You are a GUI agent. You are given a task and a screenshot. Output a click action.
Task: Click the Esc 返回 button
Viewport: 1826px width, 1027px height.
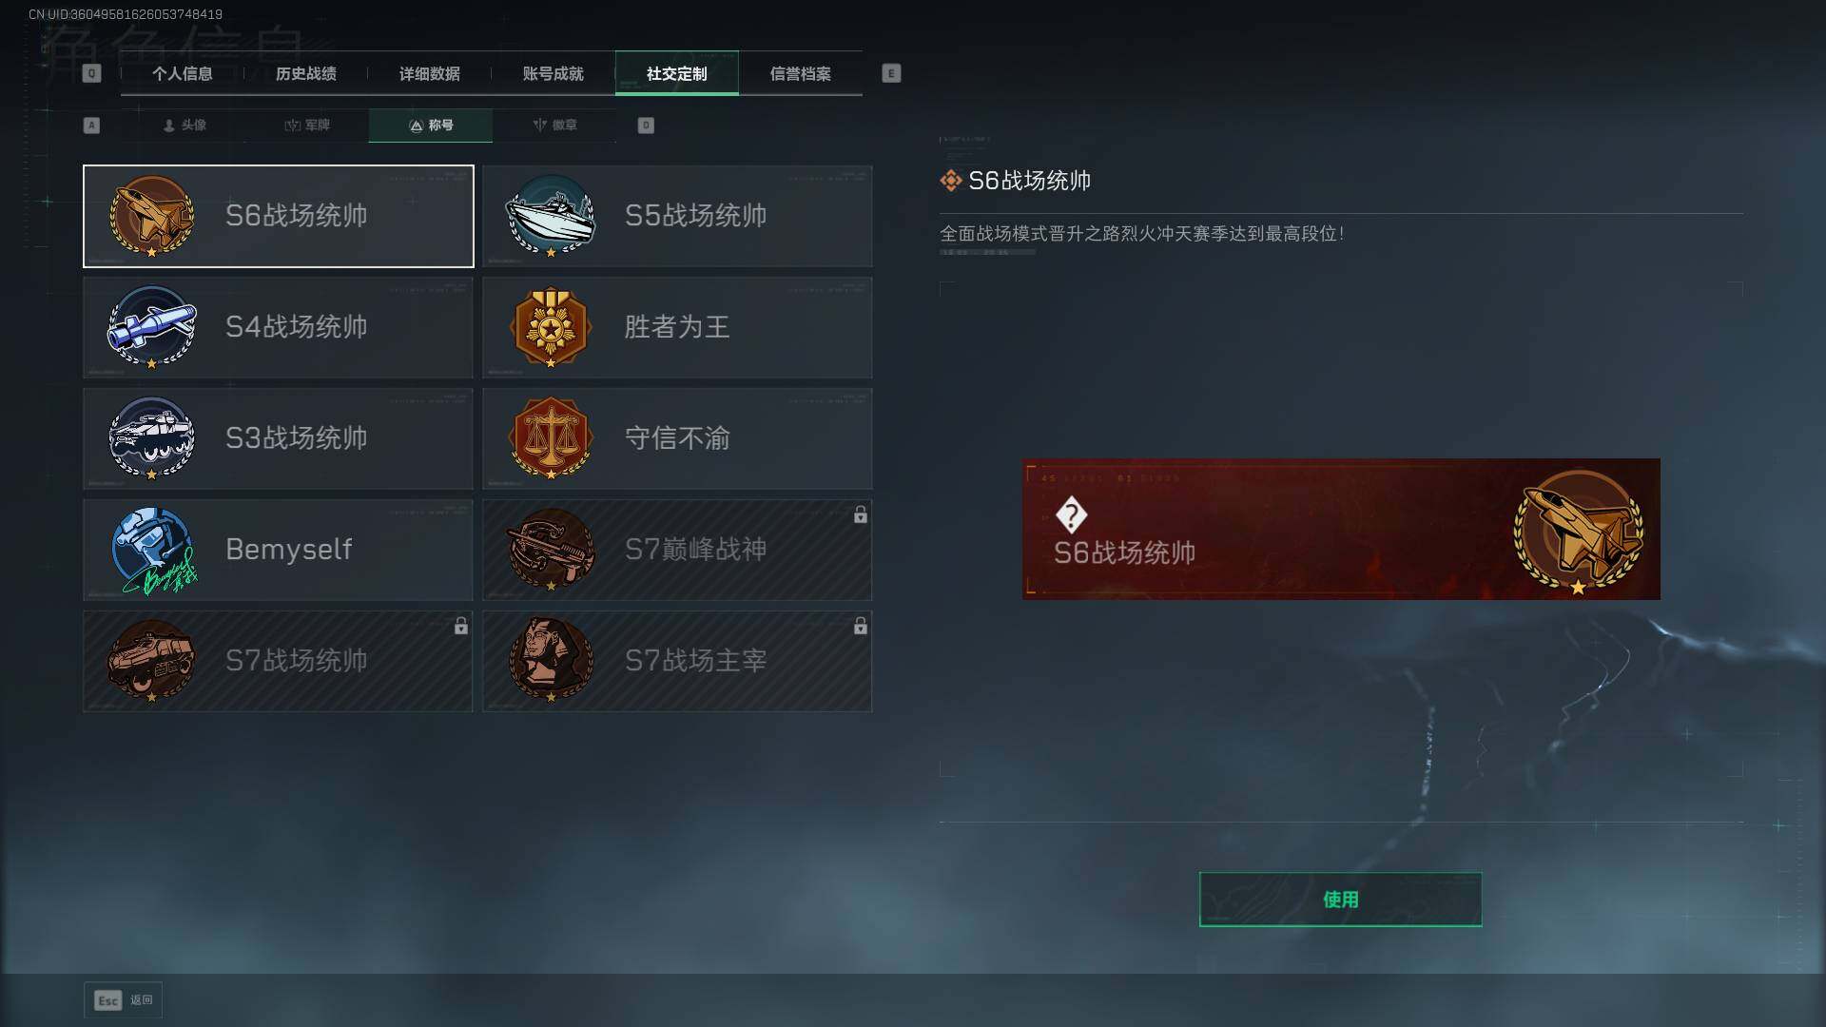coord(124,1000)
